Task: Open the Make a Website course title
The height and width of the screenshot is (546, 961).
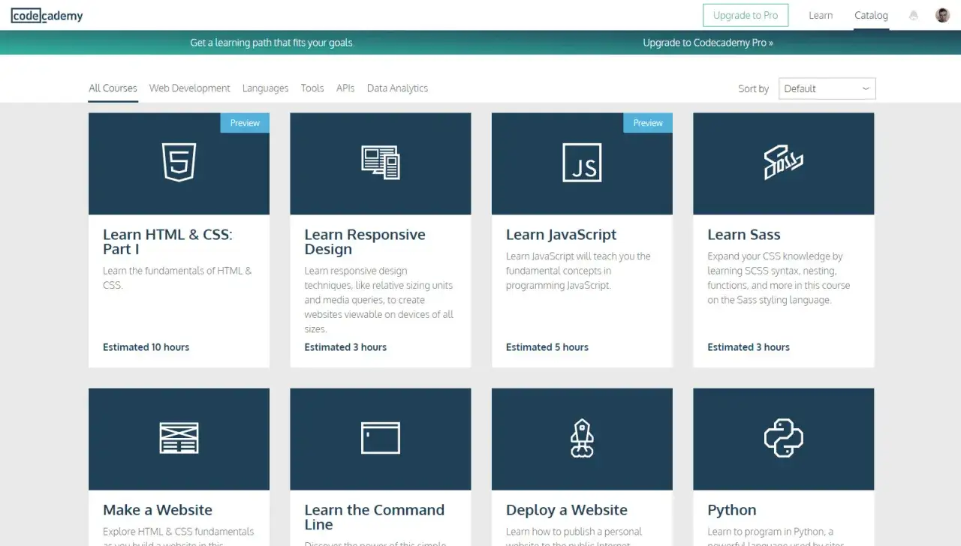Action: coord(158,510)
